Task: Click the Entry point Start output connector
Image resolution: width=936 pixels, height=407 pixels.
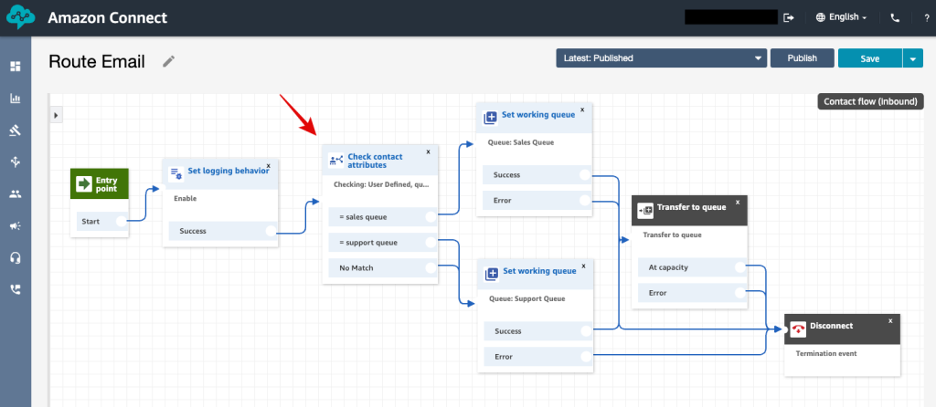Action: point(122,221)
